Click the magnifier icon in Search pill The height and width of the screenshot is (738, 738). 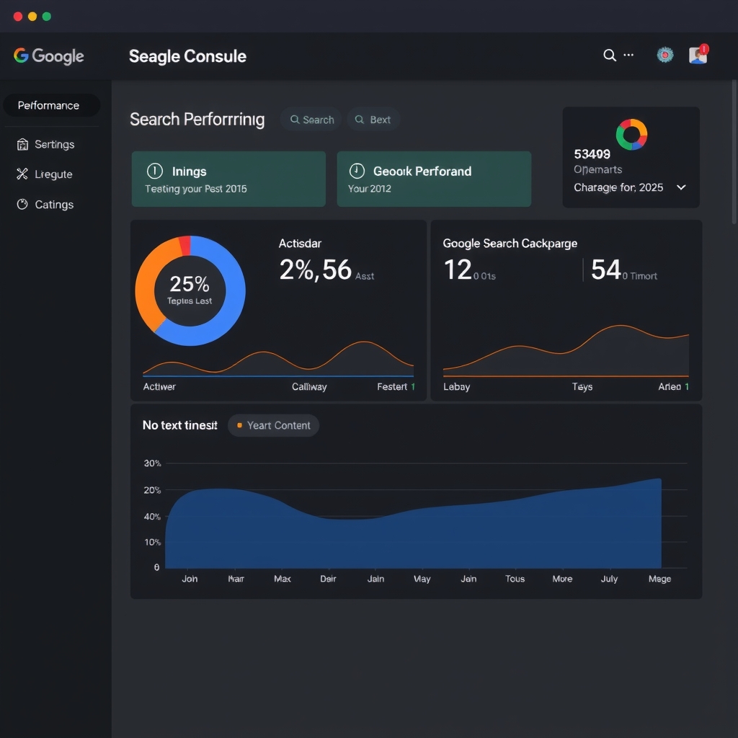[x=295, y=120]
